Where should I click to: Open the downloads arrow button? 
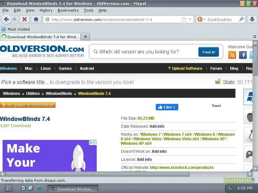252,19
